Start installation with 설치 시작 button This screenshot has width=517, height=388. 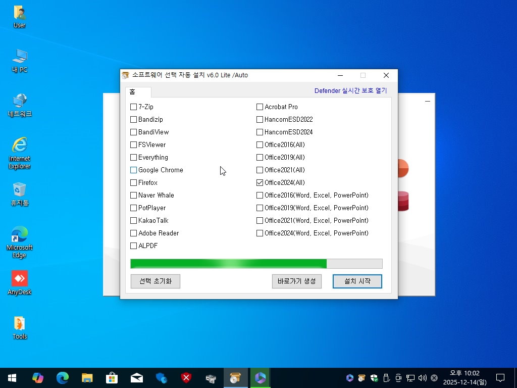[357, 281]
